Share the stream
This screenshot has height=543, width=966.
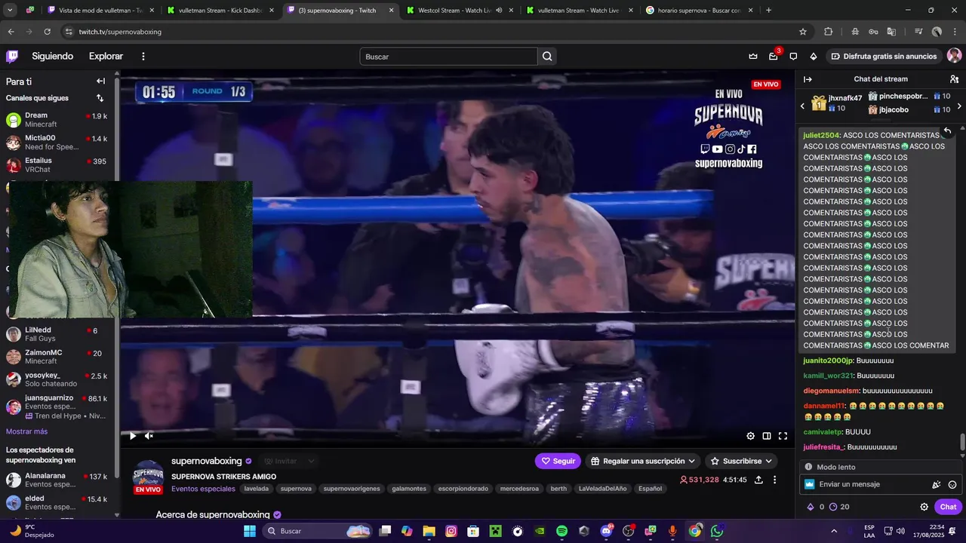click(758, 480)
